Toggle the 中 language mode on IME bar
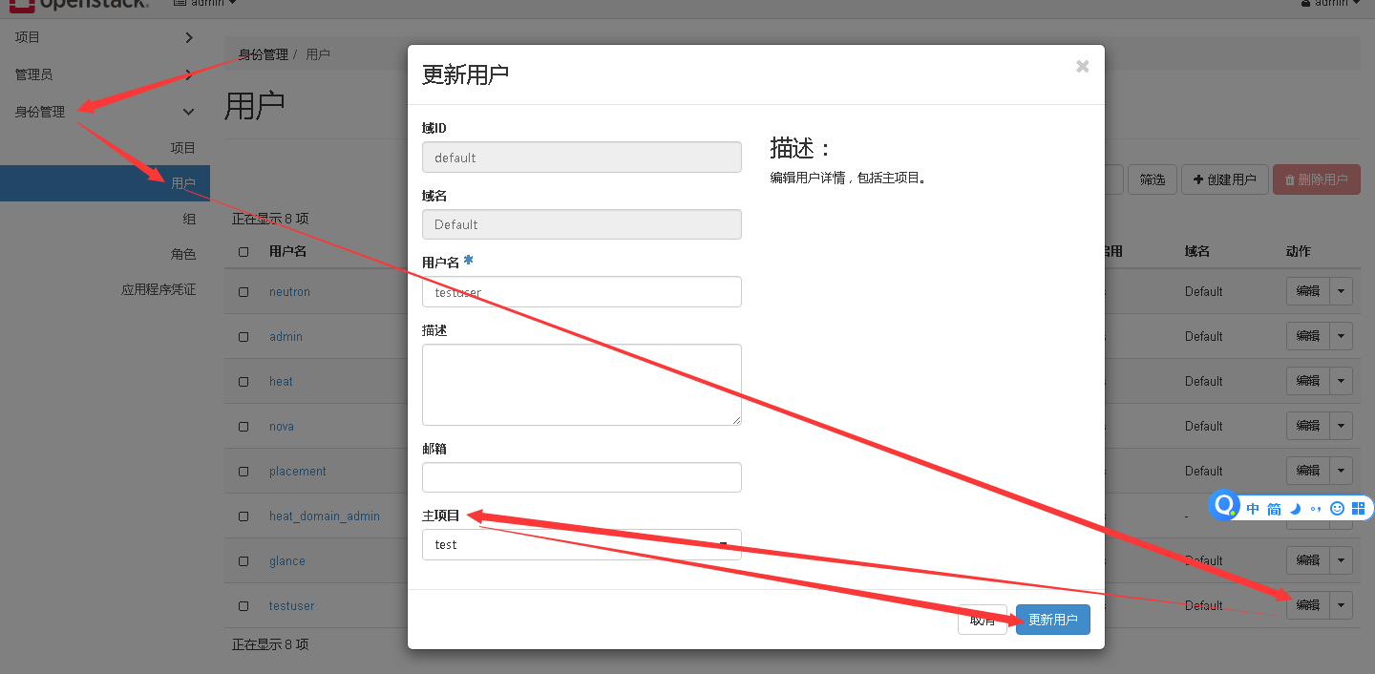 click(x=1253, y=509)
